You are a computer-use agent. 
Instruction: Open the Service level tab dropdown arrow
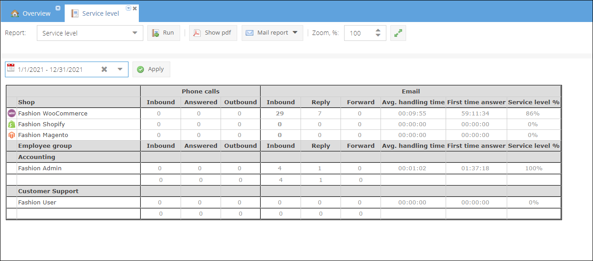[128, 8]
